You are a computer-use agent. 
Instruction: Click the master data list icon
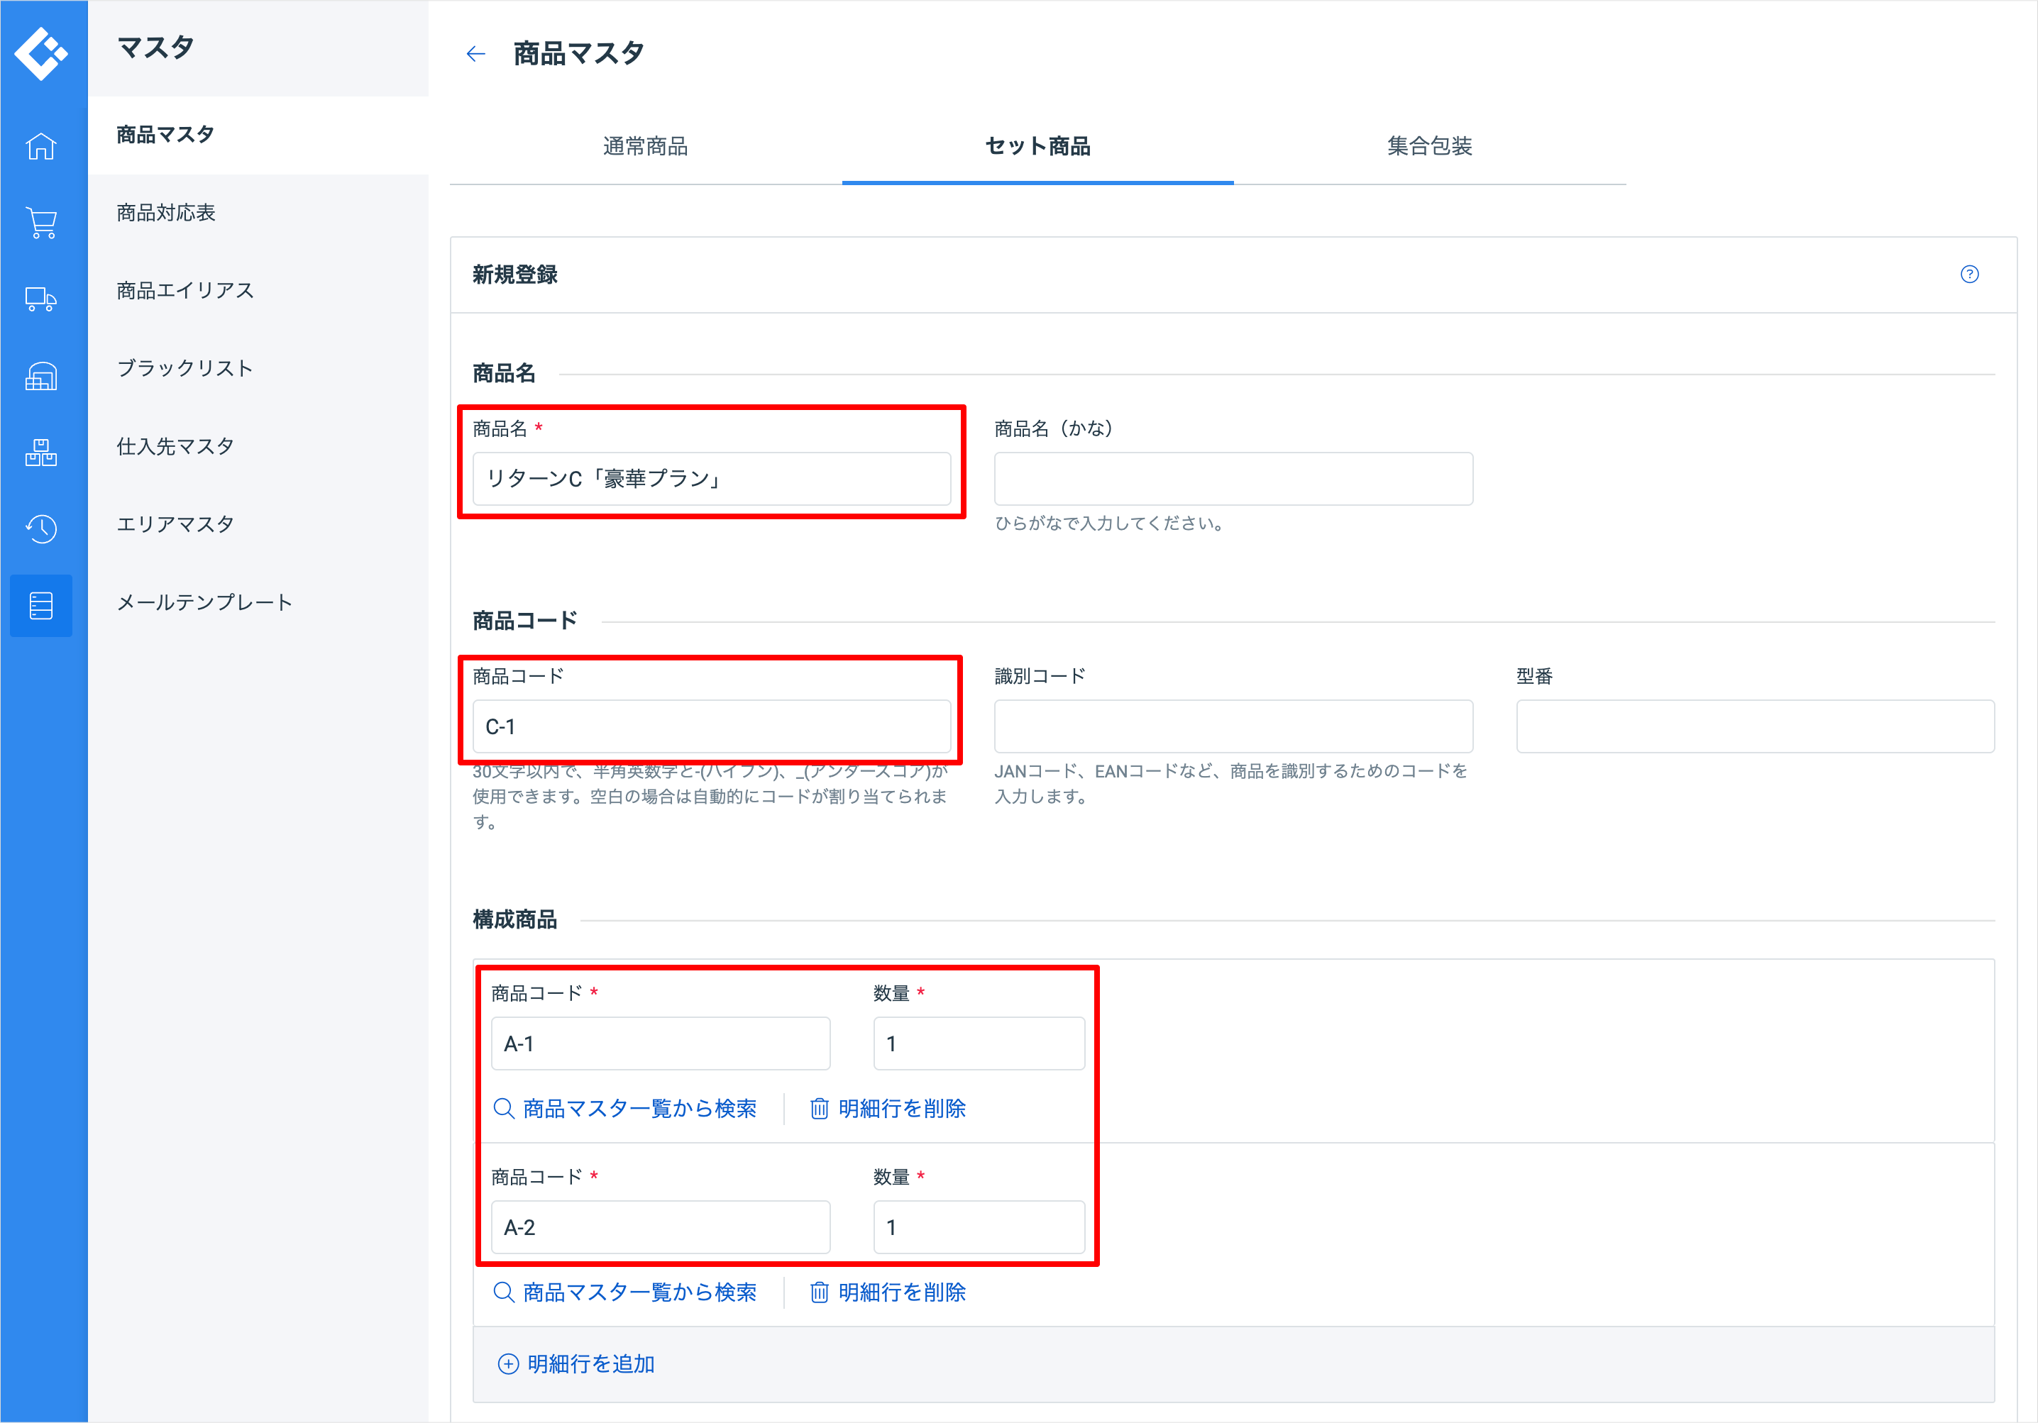tap(41, 605)
